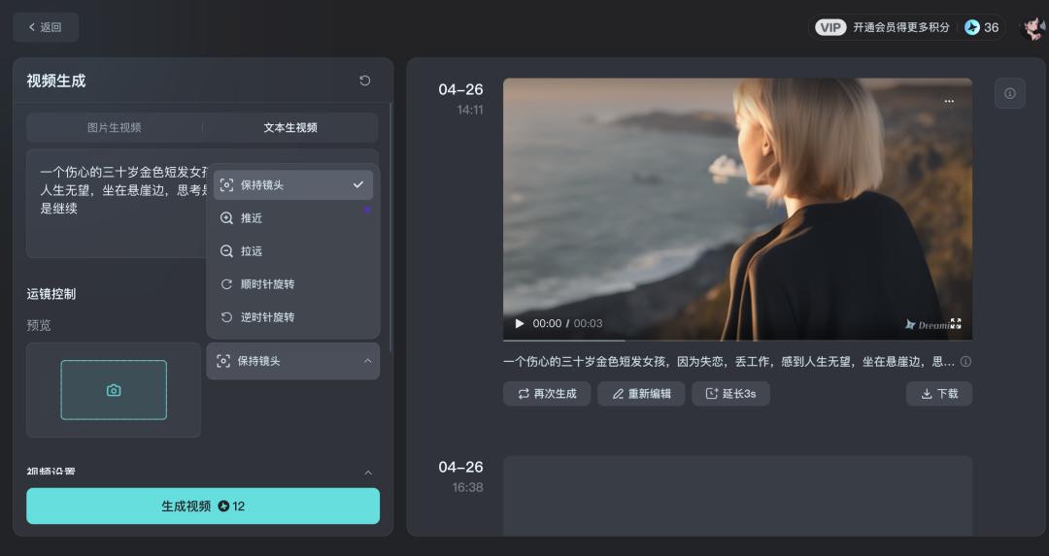Image resolution: width=1049 pixels, height=556 pixels.
Task: Click the three-dots menu on the video
Action: pyautogui.click(x=949, y=101)
